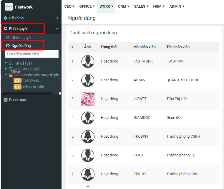Click the Tên nhân viên column header
This screenshot has height=189, width=224.
coord(178,47)
